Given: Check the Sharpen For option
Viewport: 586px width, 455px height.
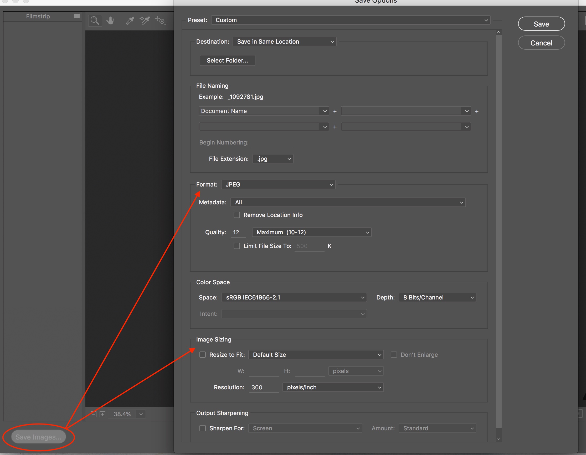Looking at the screenshot, I should click(203, 428).
